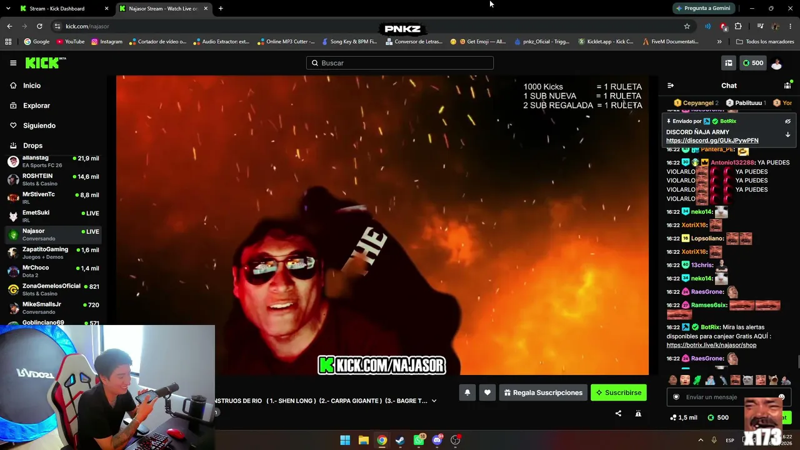Follow the channel with the heart button
This screenshot has width=800, height=450.
coord(487,392)
